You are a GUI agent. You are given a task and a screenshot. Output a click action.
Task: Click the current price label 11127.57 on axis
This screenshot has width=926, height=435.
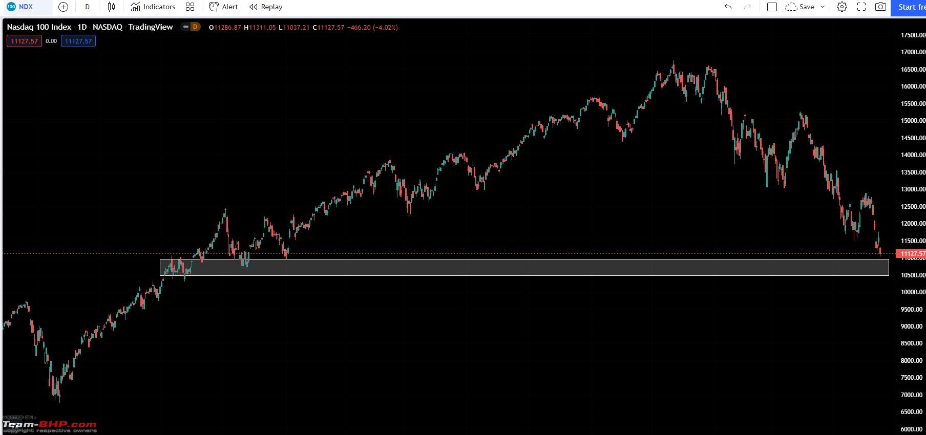911,254
